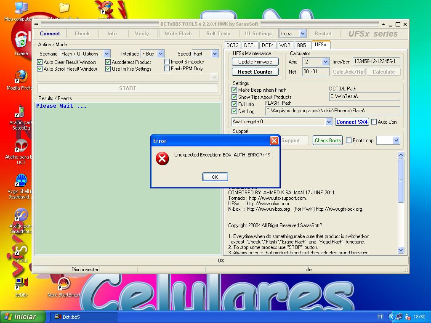Disable Make Beep when Finish
This screenshot has height=323, width=431.
(x=234, y=90)
